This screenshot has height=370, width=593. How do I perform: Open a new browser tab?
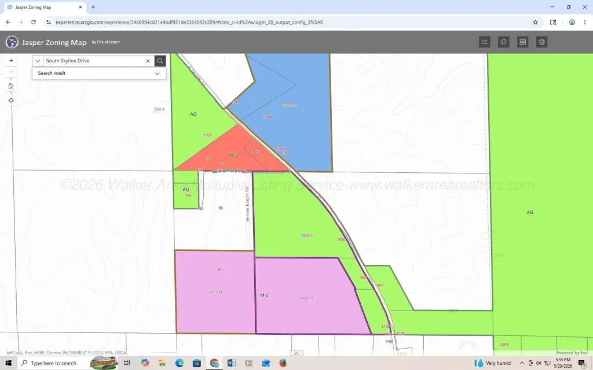pyautogui.click(x=93, y=7)
